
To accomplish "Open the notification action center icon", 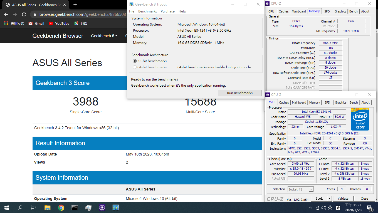I will pos(370,208).
